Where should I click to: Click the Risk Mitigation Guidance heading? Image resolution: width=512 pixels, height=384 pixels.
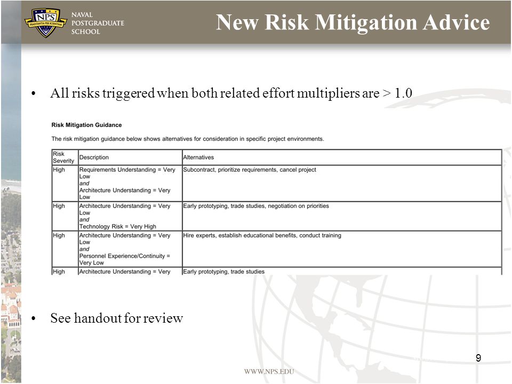(x=86, y=125)
